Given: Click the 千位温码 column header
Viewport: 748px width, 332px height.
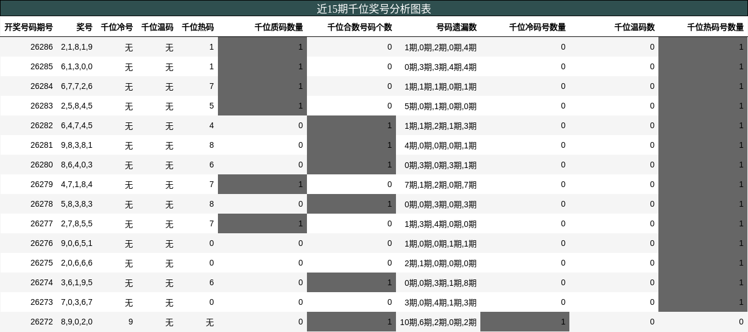Looking at the screenshot, I should [157, 27].
